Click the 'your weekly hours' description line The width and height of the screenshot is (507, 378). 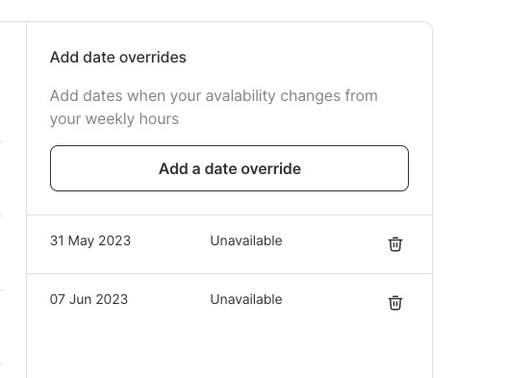click(x=114, y=119)
